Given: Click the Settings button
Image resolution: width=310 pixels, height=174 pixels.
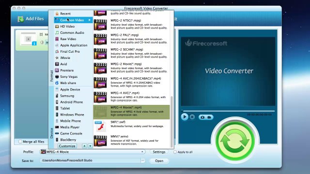Looking at the screenshot, I should 159,152.
